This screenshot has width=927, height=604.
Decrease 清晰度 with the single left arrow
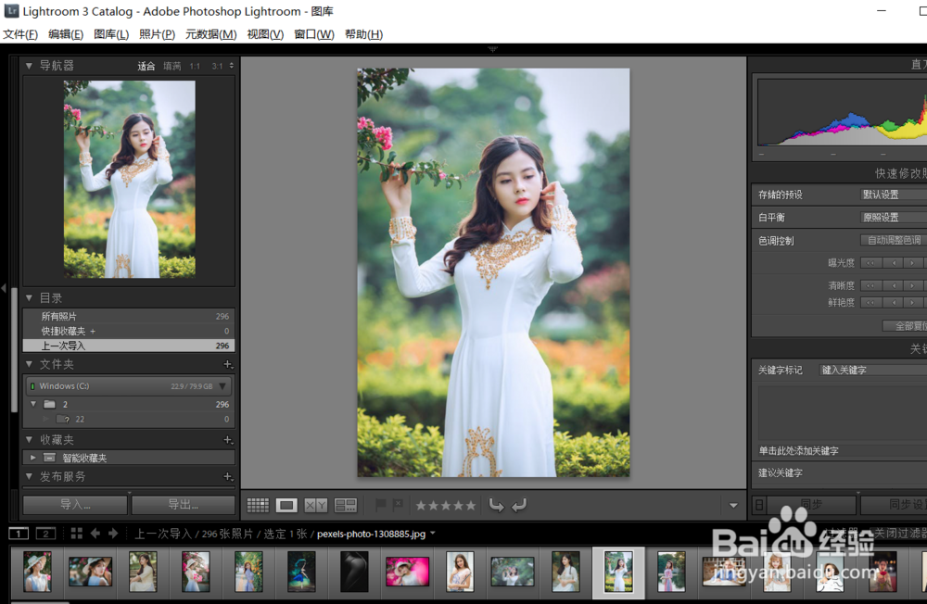click(x=894, y=285)
